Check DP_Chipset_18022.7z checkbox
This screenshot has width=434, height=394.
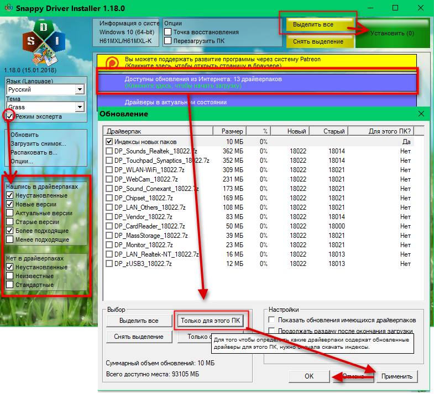[x=109, y=198]
